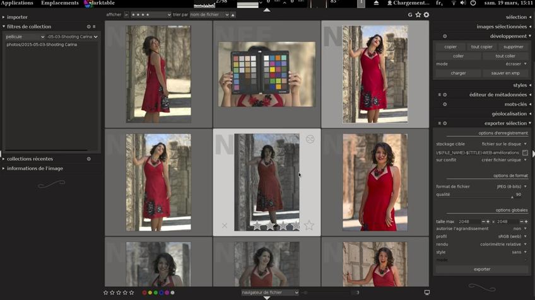This screenshot has height=300, width=535.
Task: Open the volume icon in the system tray
Action: click(x=463, y=3)
